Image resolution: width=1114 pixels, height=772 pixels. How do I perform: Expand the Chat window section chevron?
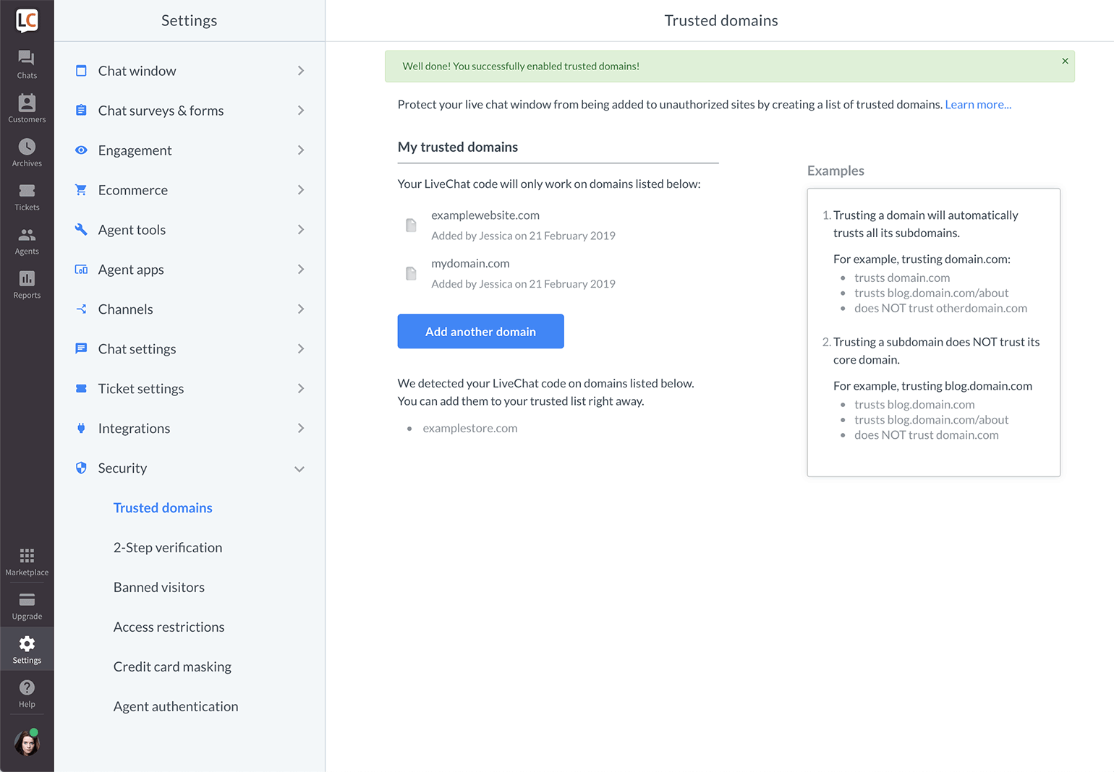coord(300,71)
